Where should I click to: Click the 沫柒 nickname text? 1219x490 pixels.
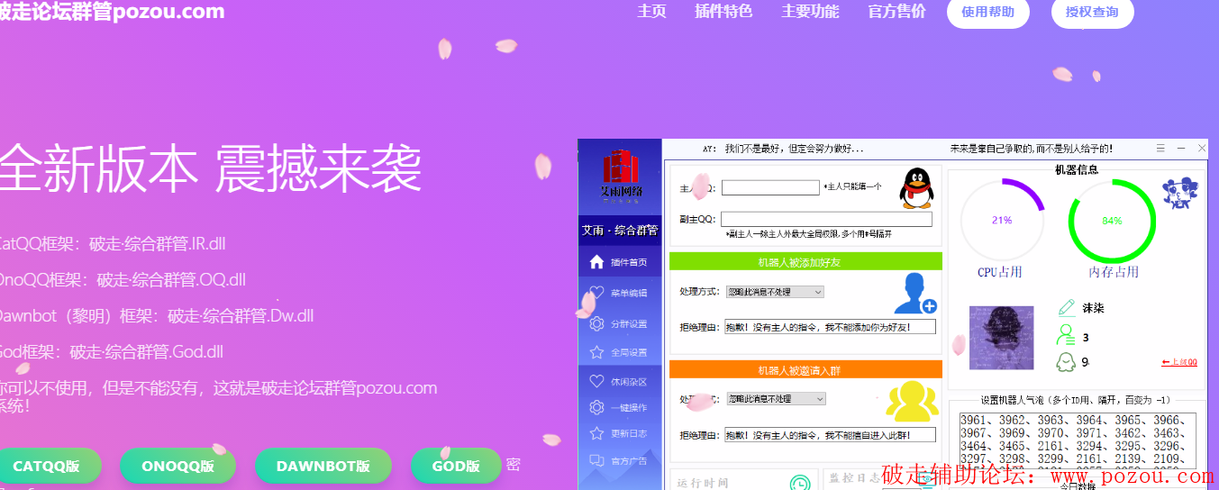1093,308
